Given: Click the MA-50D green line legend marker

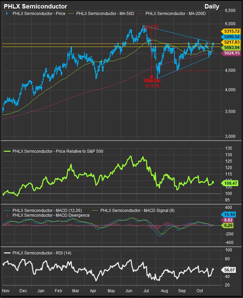Looking at the screenshot, I should [72, 14].
